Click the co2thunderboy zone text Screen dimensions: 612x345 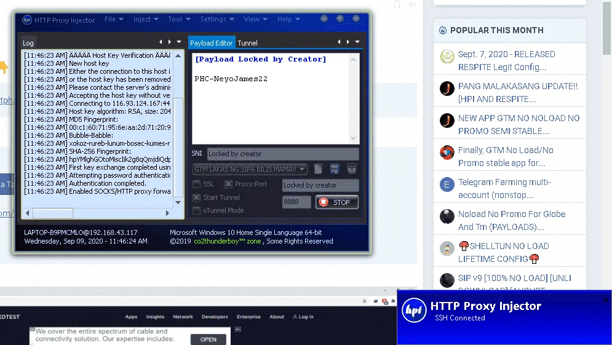click(x=227, y=241)
